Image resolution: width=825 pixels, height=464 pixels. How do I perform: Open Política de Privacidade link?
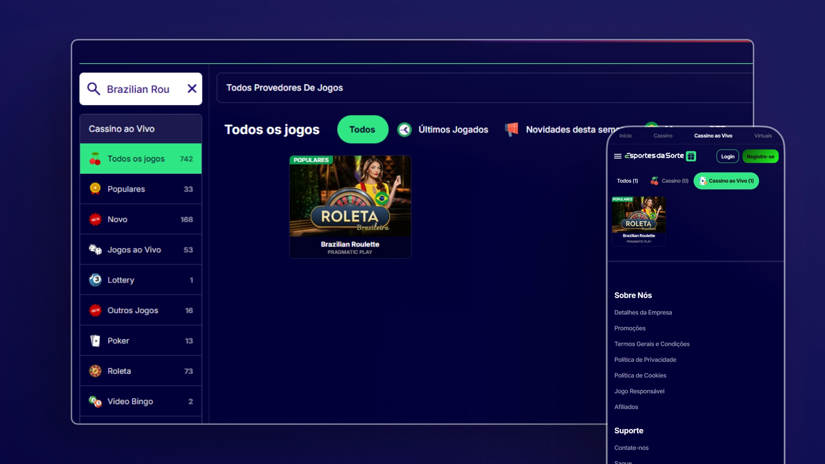pyautogui.click(x=645, y=360)
